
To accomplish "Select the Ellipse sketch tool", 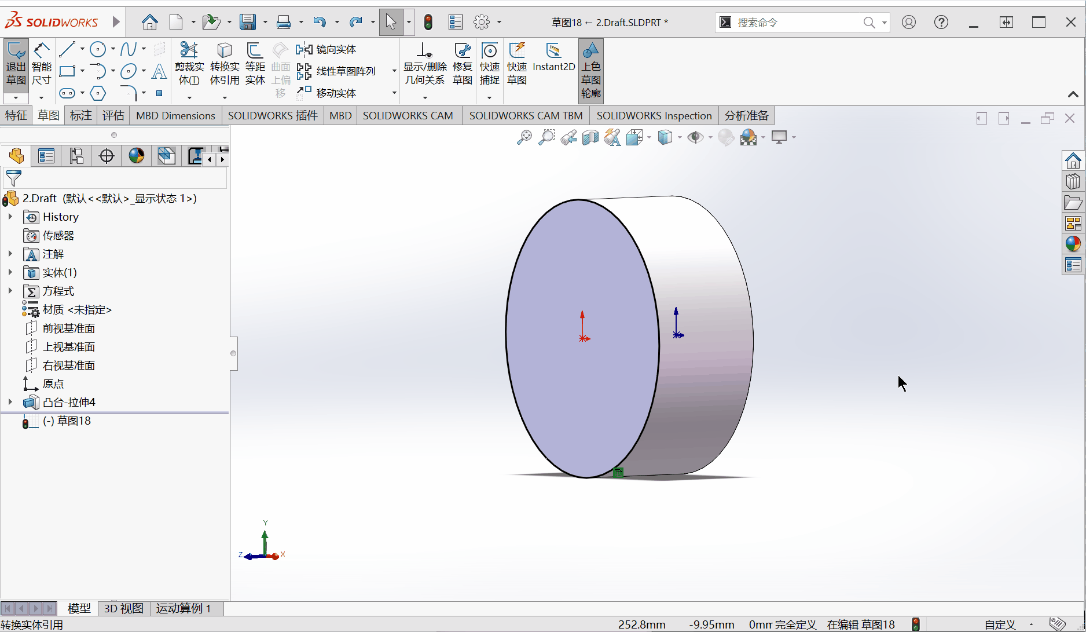I will point(129,71).
